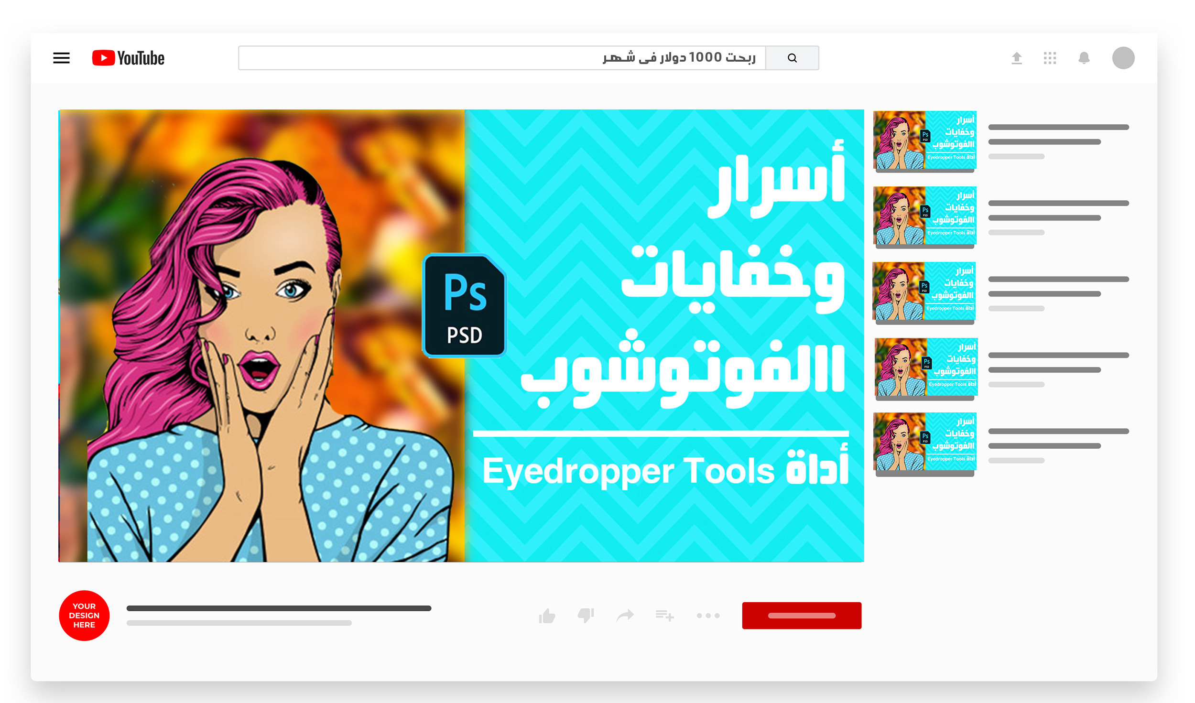
Task: Open the last suggested video thumbnail
Action: (924, 442)
